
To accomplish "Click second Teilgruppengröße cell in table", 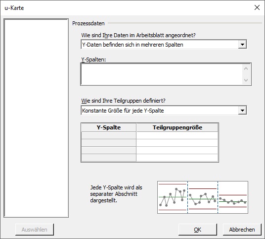I will click(x=177, y=143).
